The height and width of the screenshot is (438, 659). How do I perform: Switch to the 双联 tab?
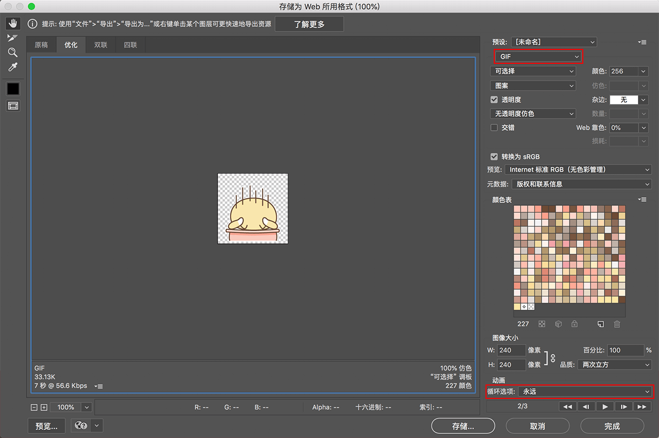(x=100, y=45)
